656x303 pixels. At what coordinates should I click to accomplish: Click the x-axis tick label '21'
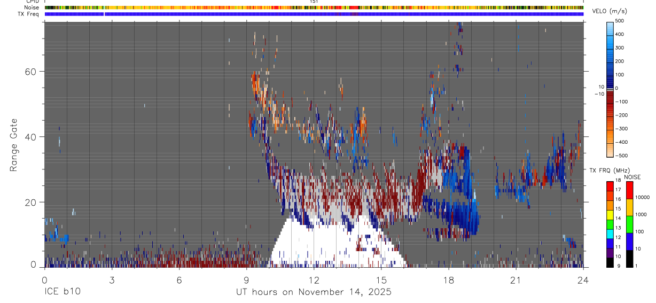516,279
